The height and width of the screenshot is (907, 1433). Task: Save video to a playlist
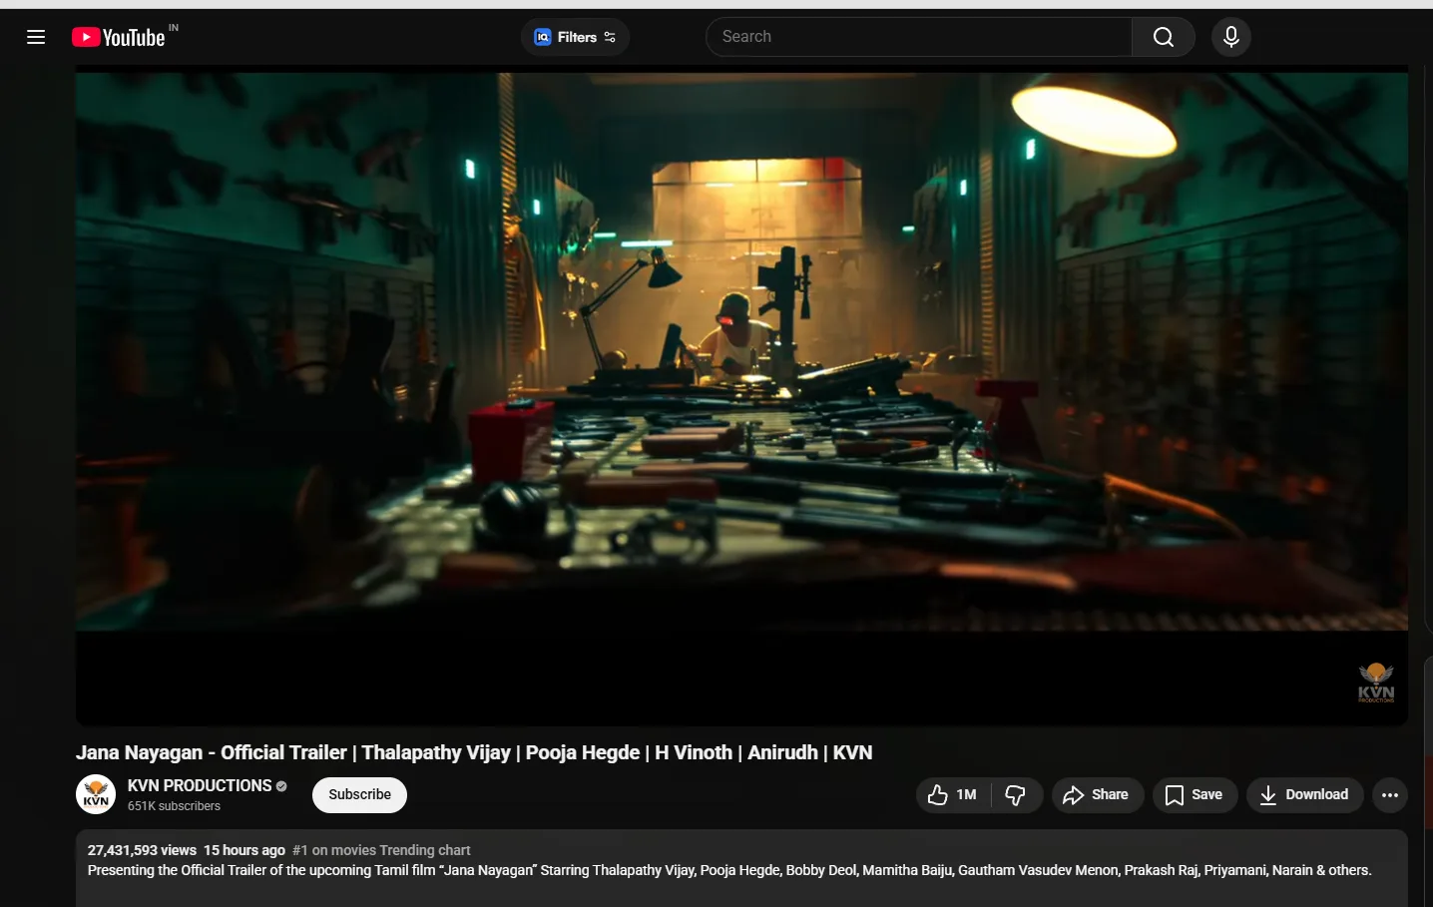(x=1194, y=794)
